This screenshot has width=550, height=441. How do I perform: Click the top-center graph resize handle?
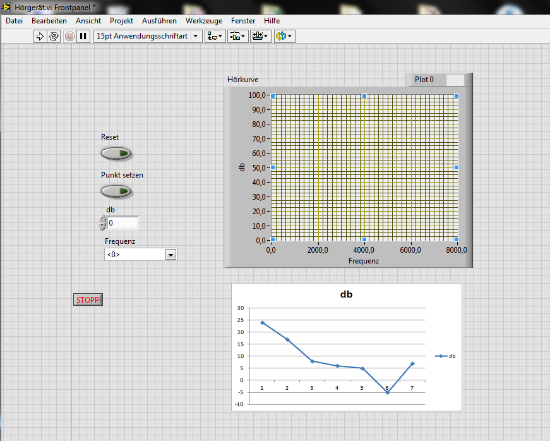click(x=364, y=96)
